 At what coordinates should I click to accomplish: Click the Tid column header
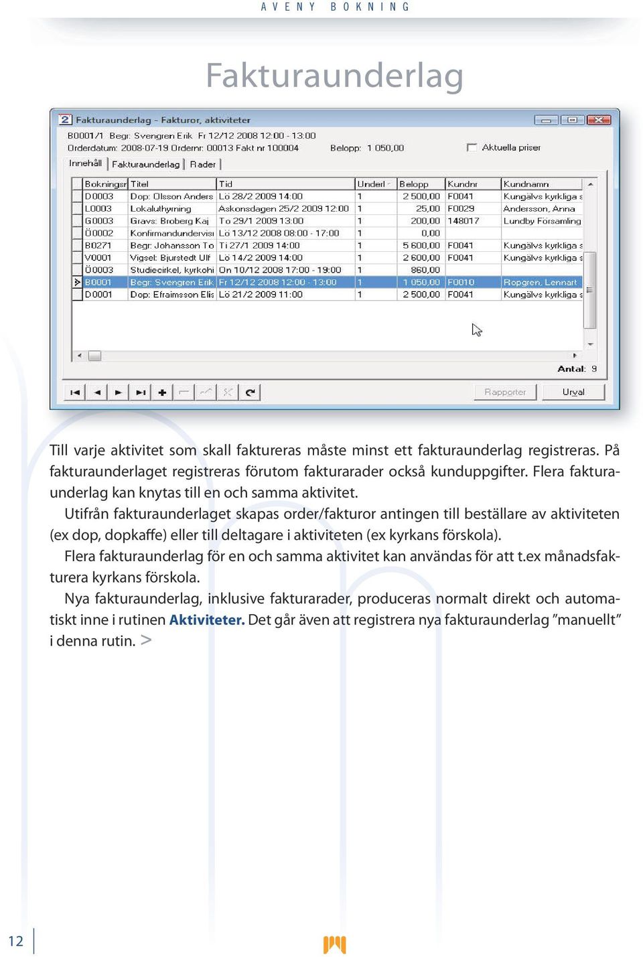tap(285, 184)
